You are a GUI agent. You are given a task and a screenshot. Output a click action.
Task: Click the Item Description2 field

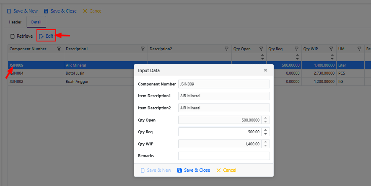[224, 108]
